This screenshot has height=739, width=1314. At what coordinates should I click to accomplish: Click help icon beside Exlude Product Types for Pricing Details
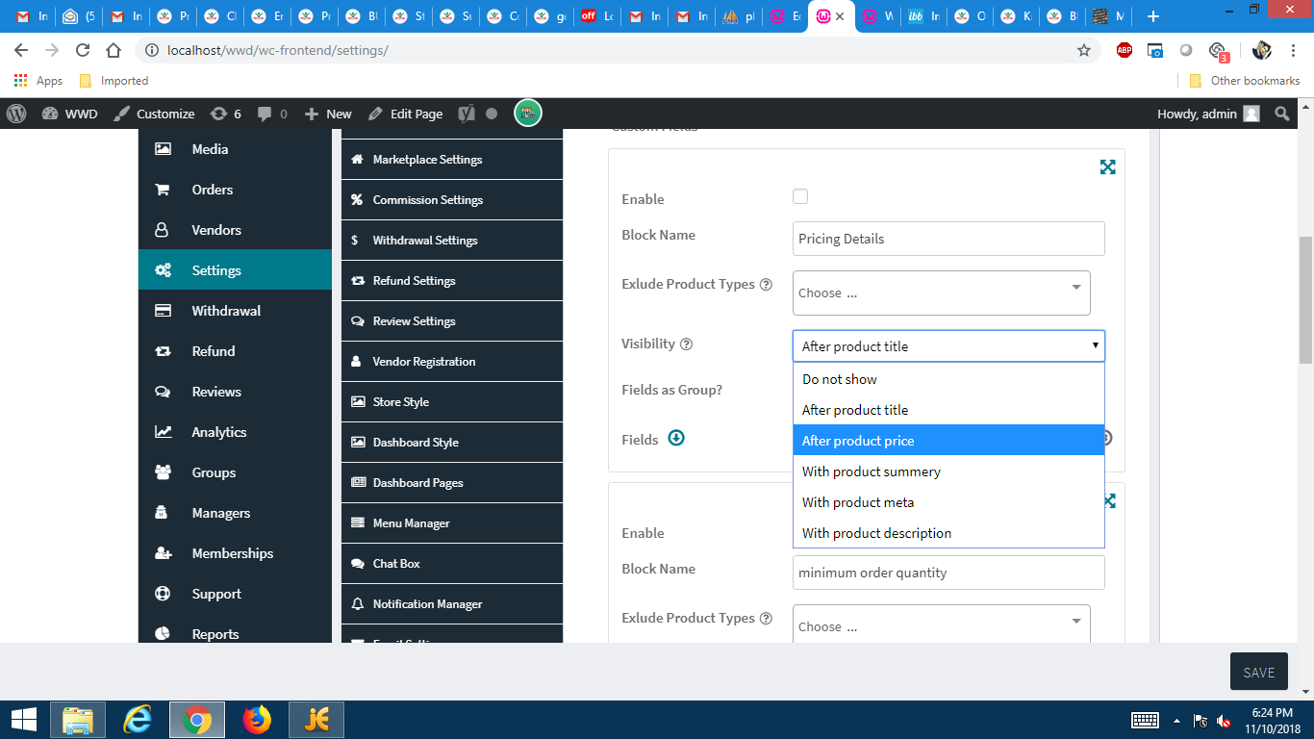coord(766,285)
